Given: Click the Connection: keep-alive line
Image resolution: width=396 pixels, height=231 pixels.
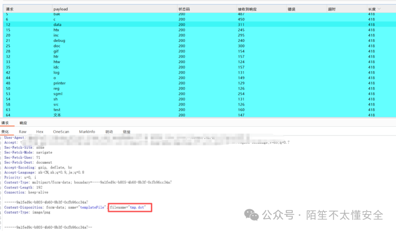Looking at the screenshot, I should coord(26,192).
